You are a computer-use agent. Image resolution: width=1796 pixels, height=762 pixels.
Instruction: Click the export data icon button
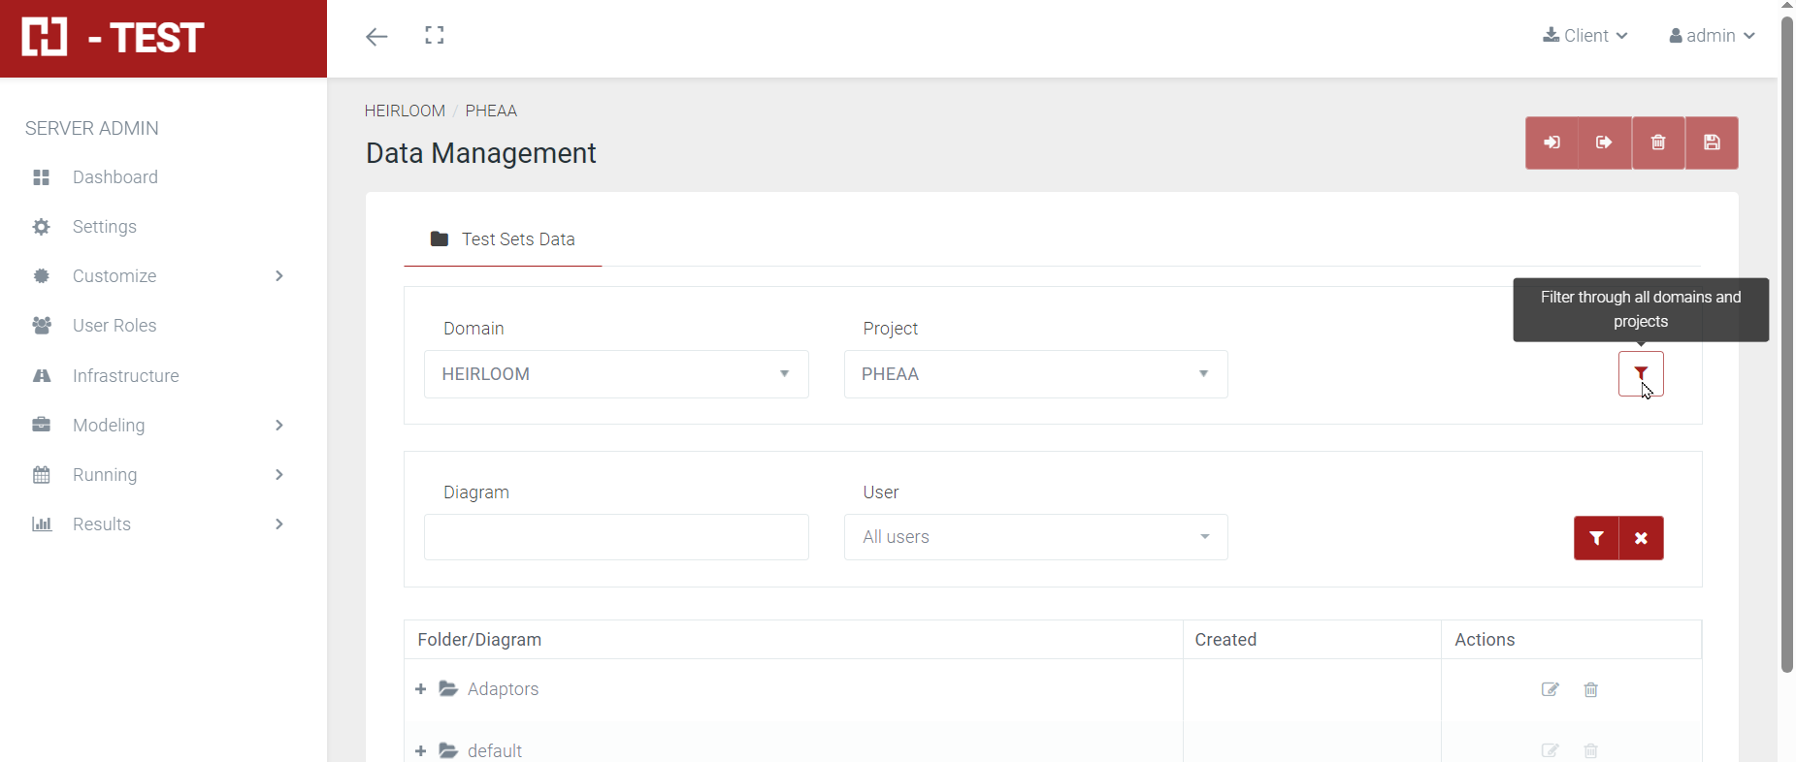[1605, 143]
